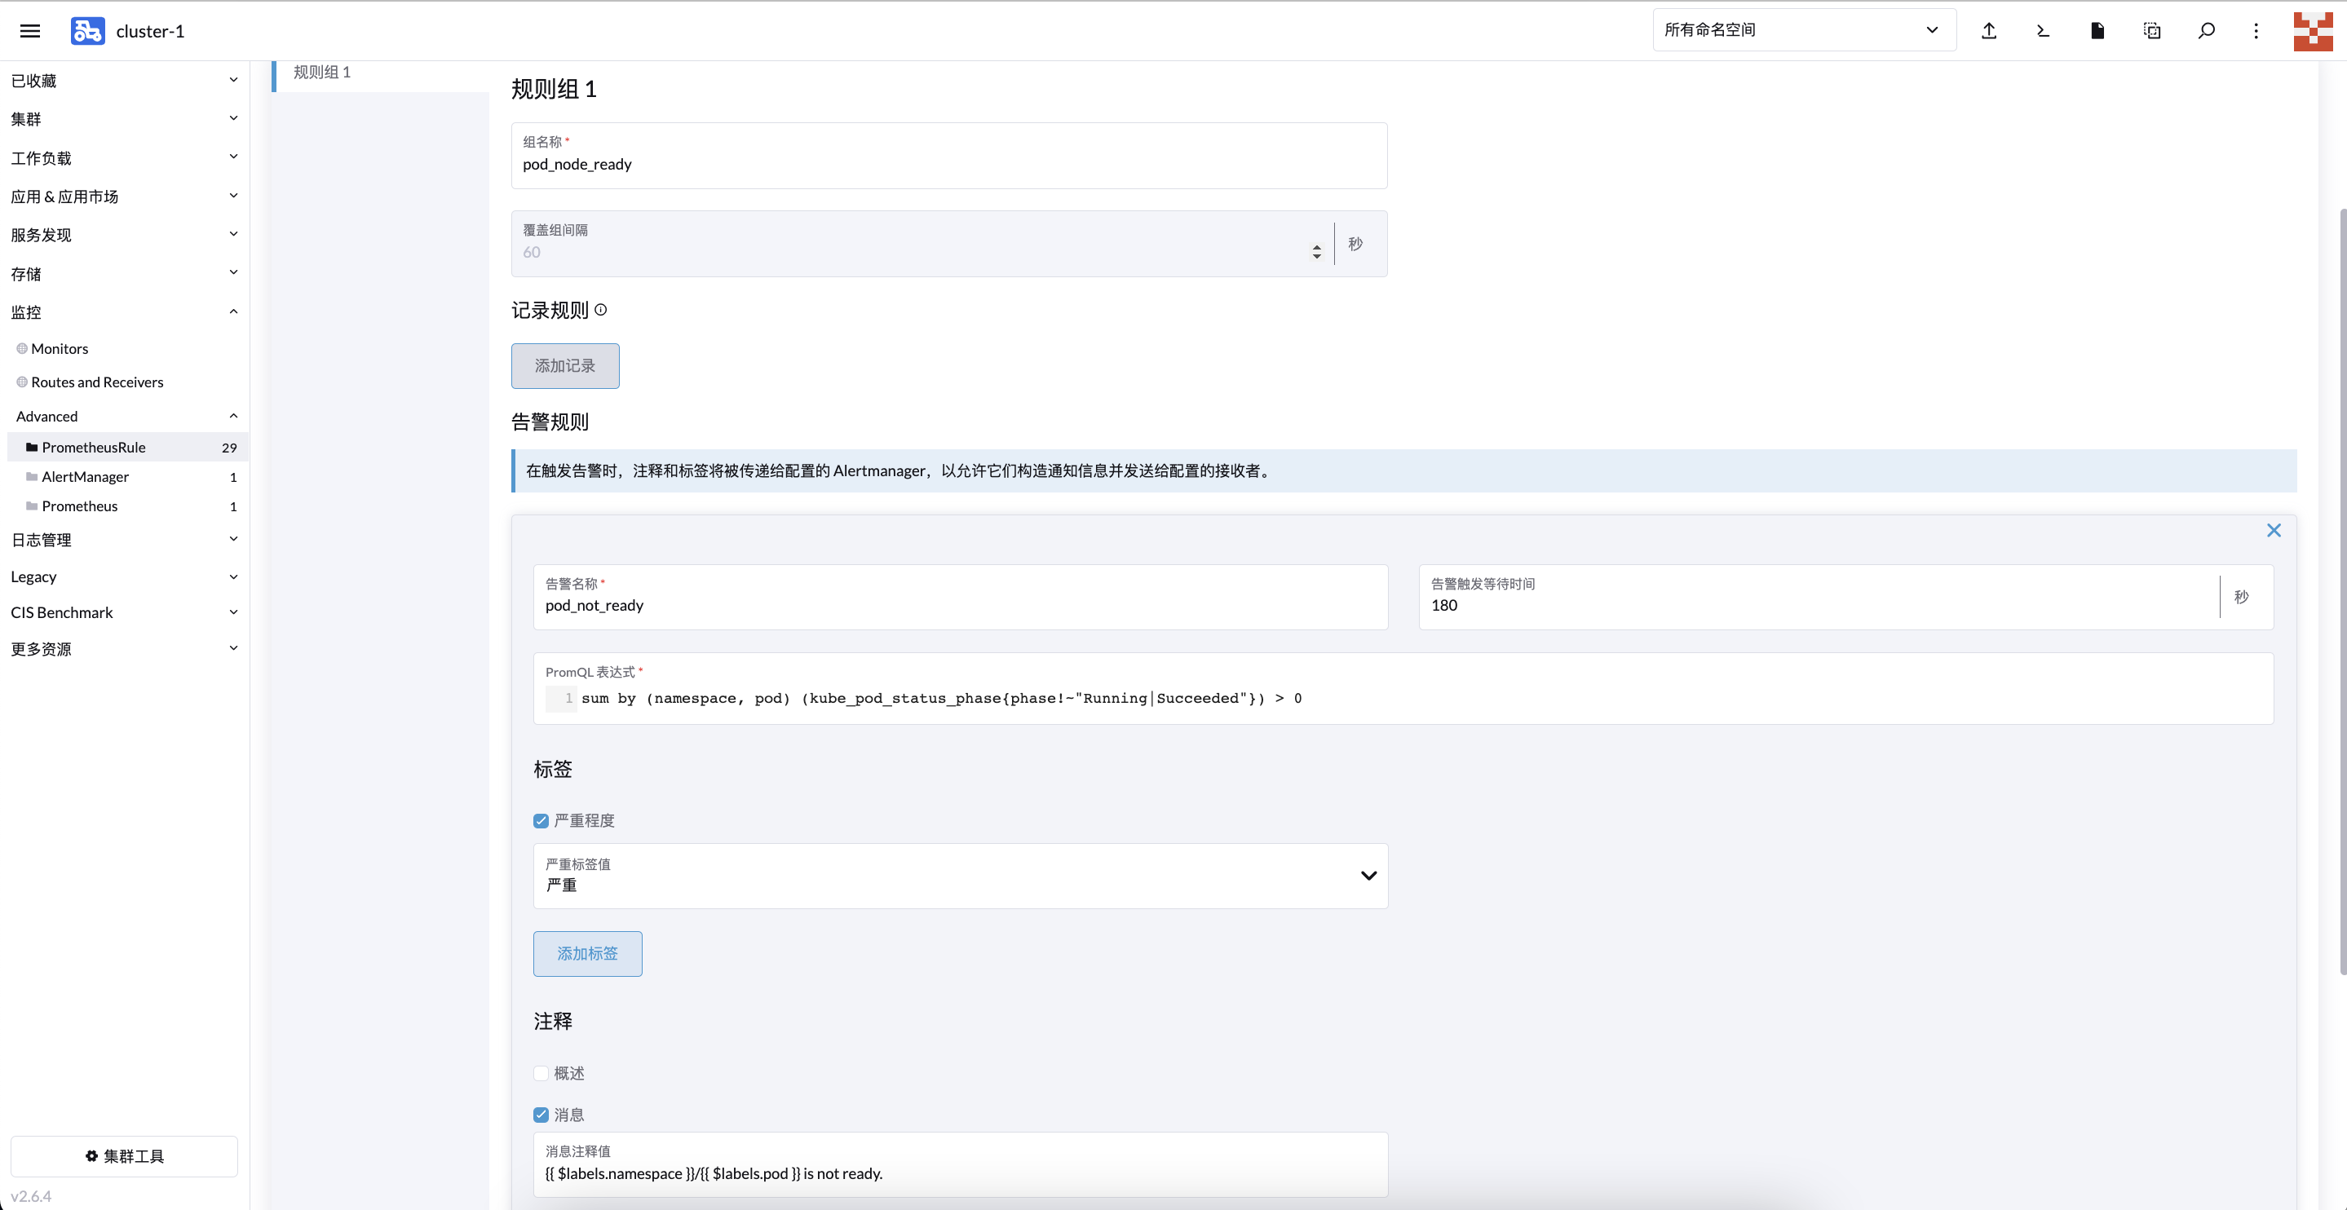Open the 所有命名空间 namespace dropdown

(x=1803, y=30)
